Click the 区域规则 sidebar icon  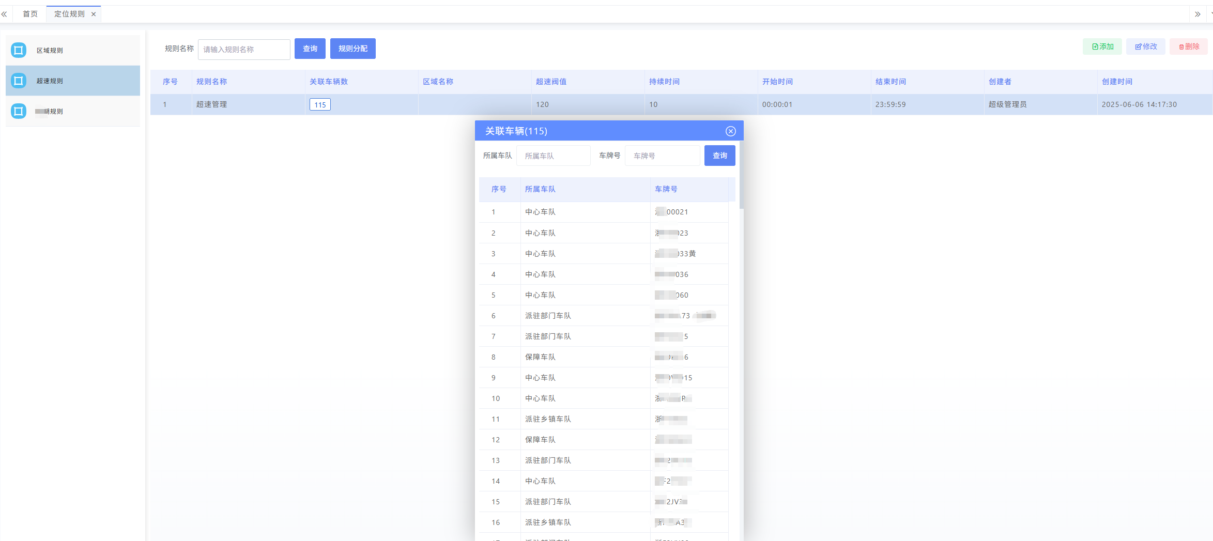tap(19, 50)
